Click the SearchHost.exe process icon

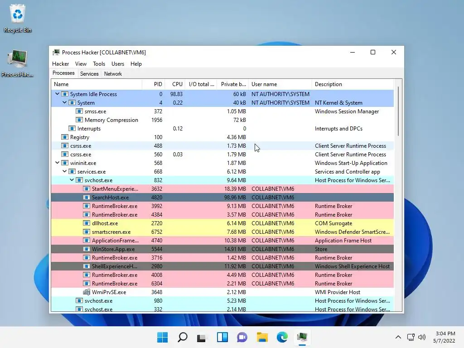[x=87, y=198]
